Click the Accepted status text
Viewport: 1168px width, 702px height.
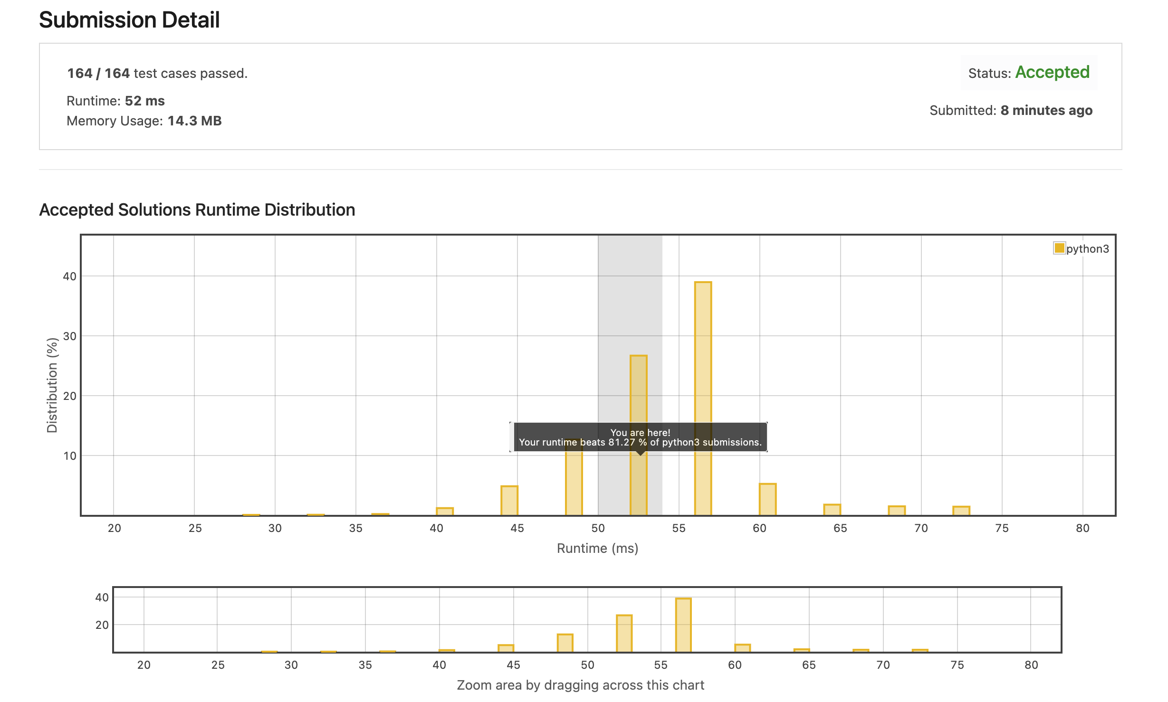(1052, 72)
